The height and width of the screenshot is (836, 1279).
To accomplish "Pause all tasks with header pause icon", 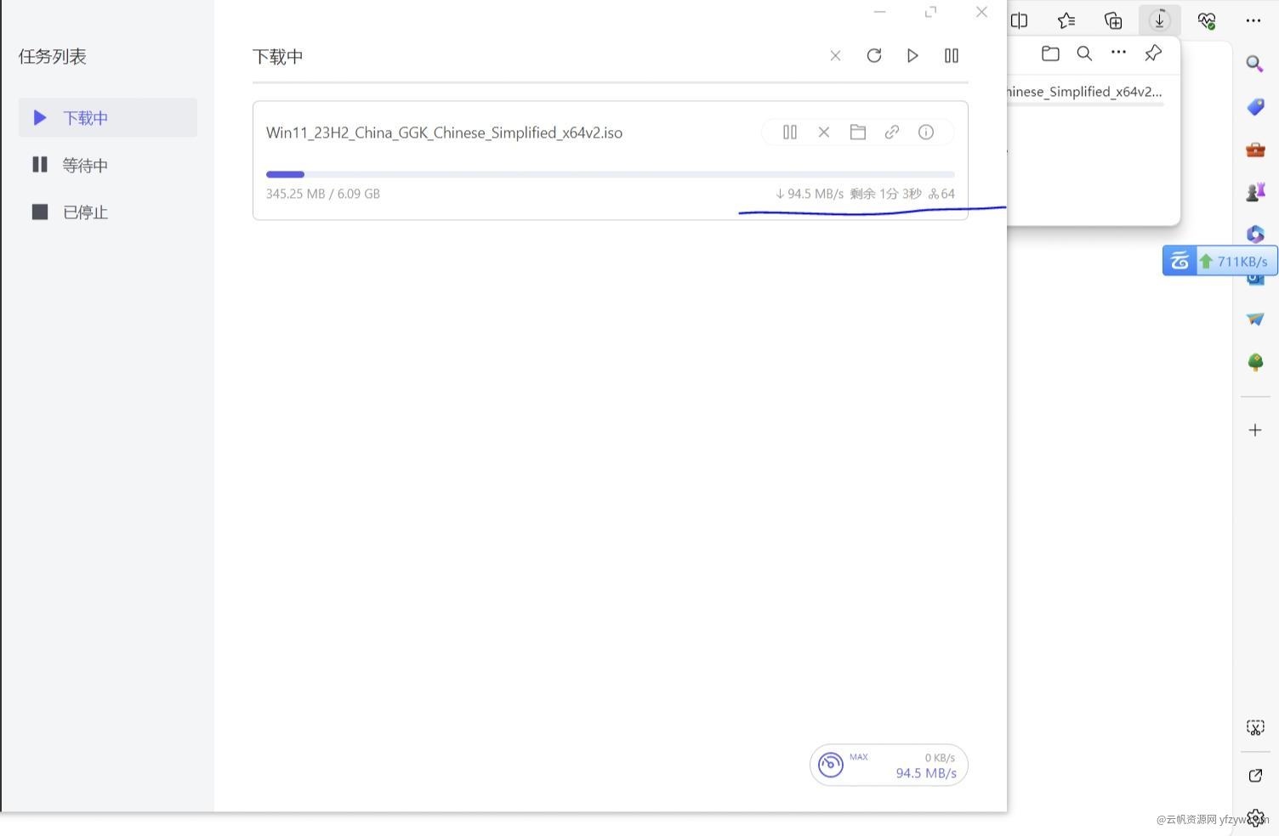I will point(952,56).
